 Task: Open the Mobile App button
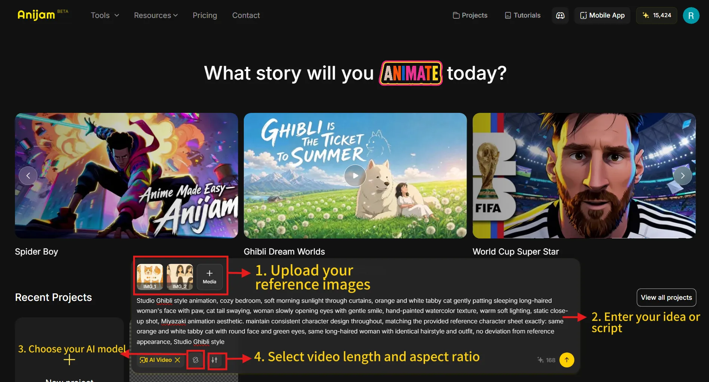point(602,15)
